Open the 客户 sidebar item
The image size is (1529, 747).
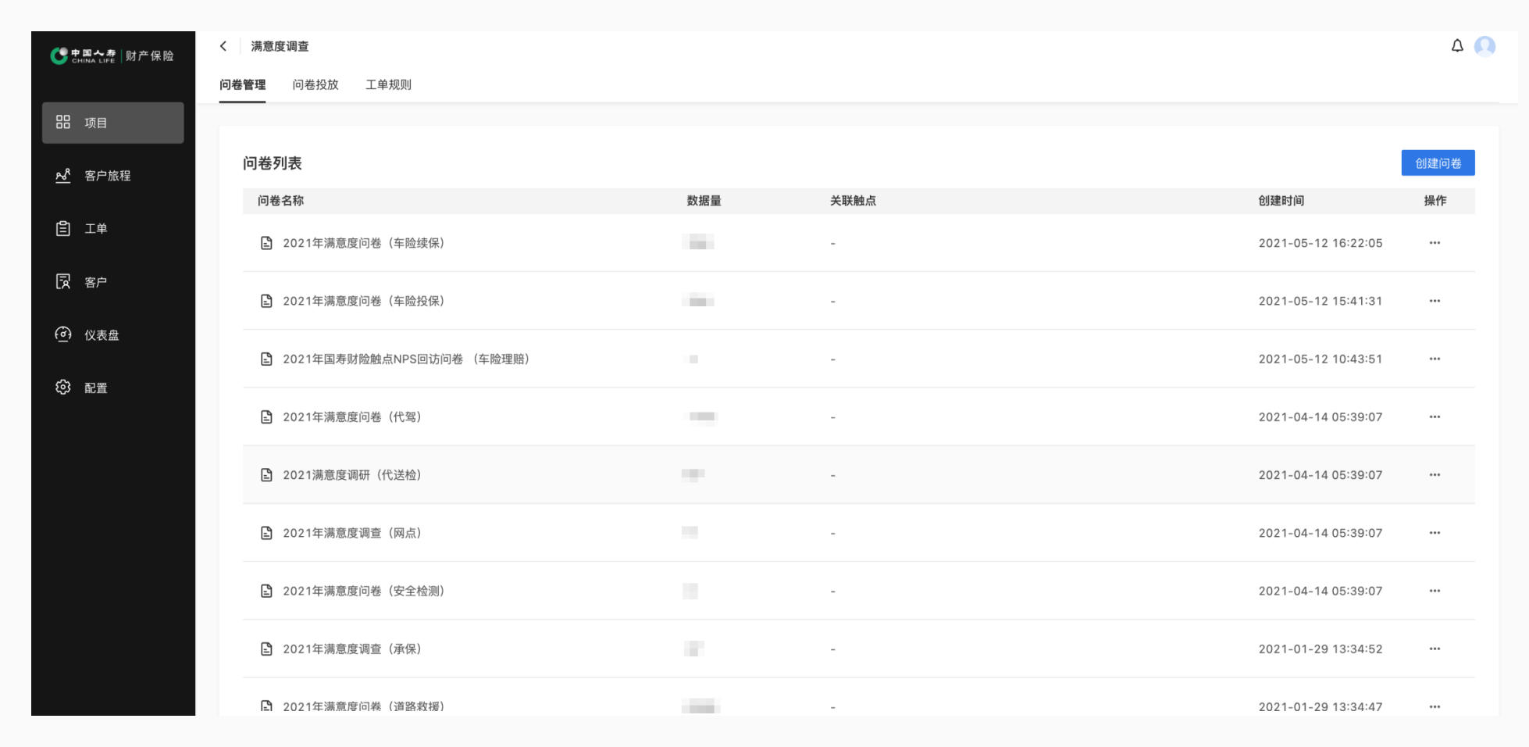(113, 282)
